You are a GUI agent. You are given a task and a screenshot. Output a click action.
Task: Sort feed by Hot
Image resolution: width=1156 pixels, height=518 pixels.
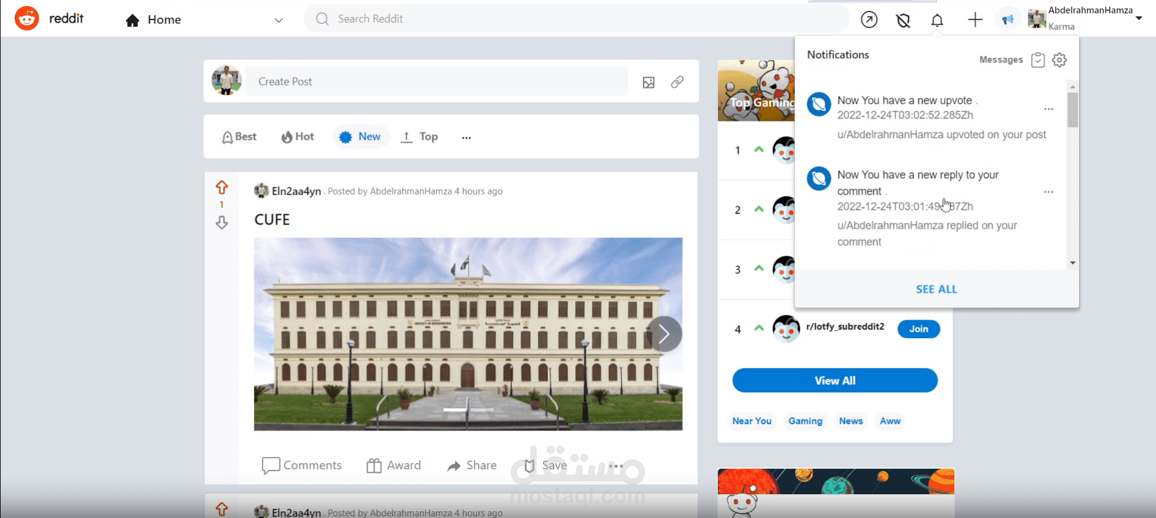coord(298,137)
